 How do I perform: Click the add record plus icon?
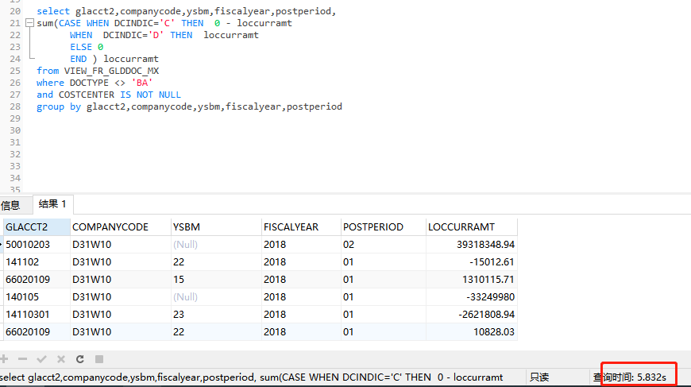[5, 359]
